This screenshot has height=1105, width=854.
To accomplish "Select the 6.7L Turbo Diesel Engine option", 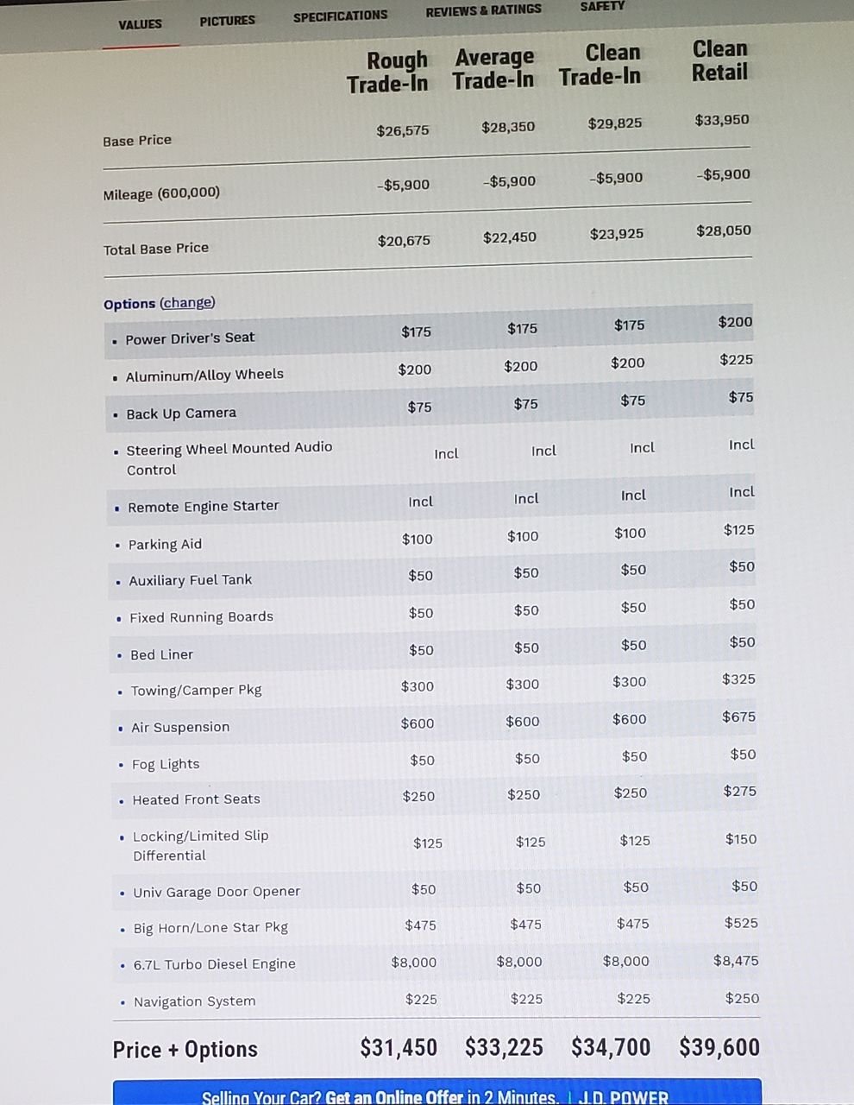I will point(214,964).
